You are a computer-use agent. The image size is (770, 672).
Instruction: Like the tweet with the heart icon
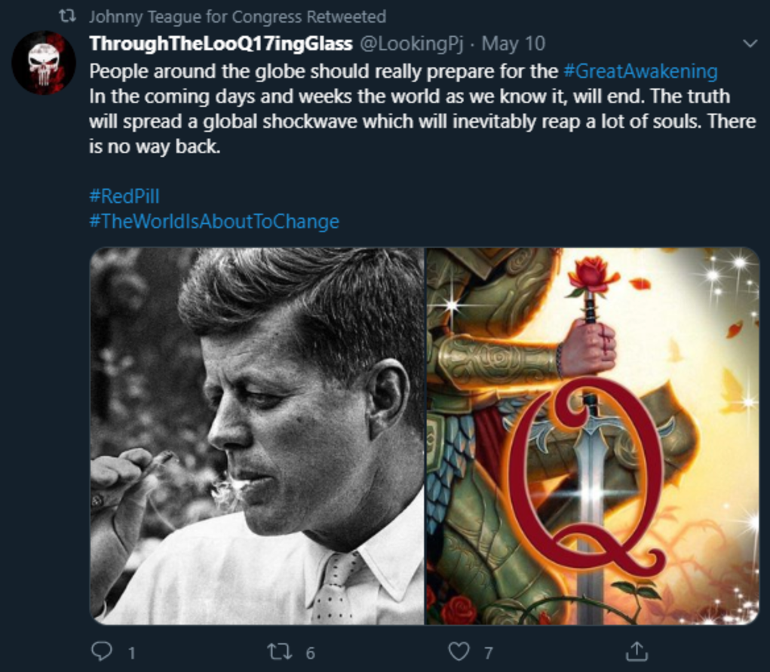459,651
